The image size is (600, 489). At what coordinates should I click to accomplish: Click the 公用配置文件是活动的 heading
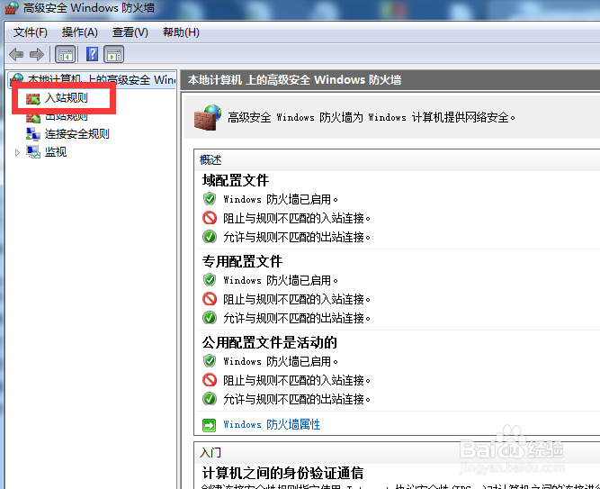[269, 342]
